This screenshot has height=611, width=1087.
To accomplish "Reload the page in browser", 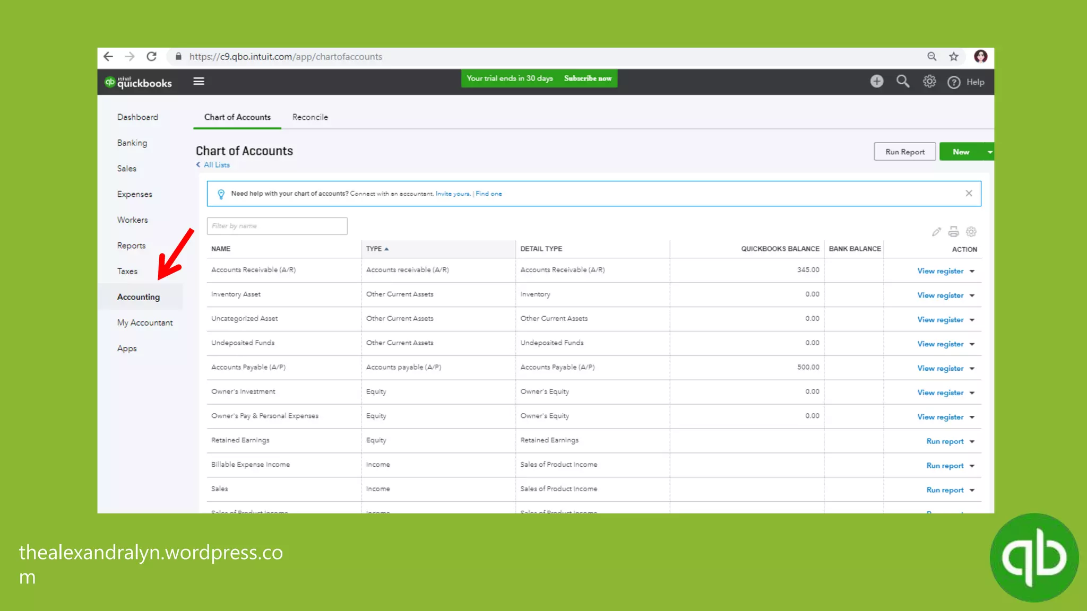I will 152,57.
